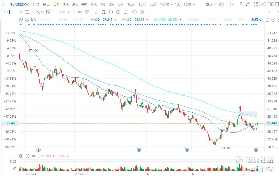Image resolution: width=279 pixels, height=176 pixels.
Task: Click the earnings E marker near month 3
Action: point(139,150)
